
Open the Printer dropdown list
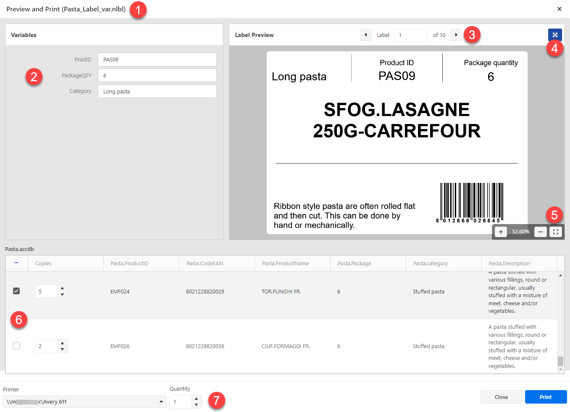161,402
